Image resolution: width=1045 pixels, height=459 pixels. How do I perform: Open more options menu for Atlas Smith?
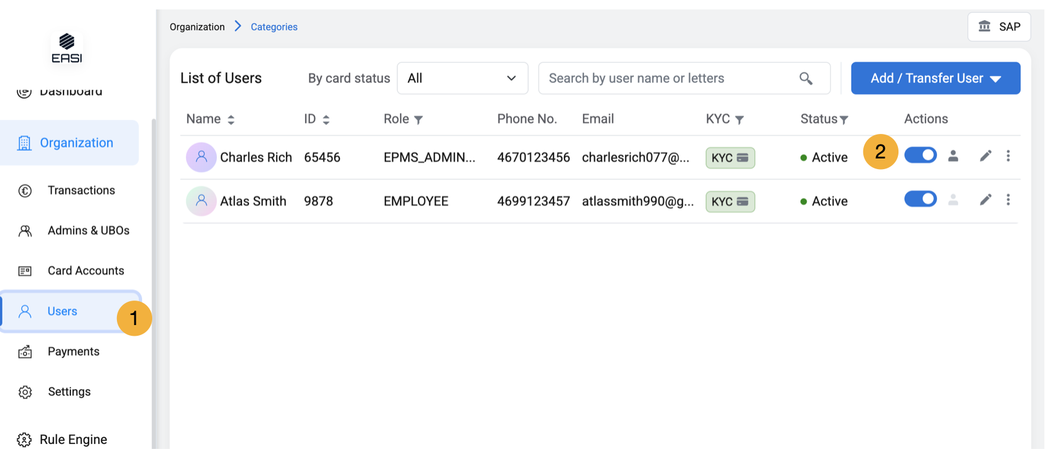click(1008, 200)
